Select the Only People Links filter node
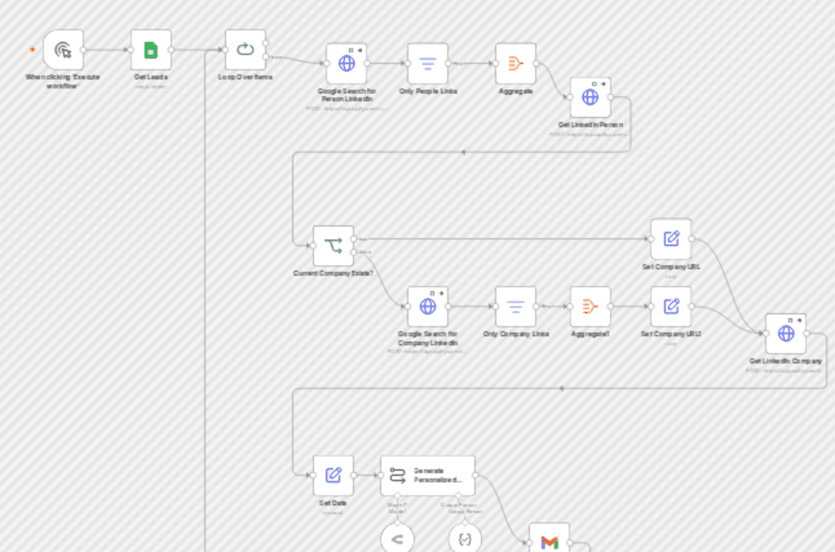 click(428, 63)
